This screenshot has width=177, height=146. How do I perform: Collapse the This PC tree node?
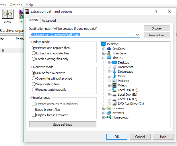(x=104, y=58)
